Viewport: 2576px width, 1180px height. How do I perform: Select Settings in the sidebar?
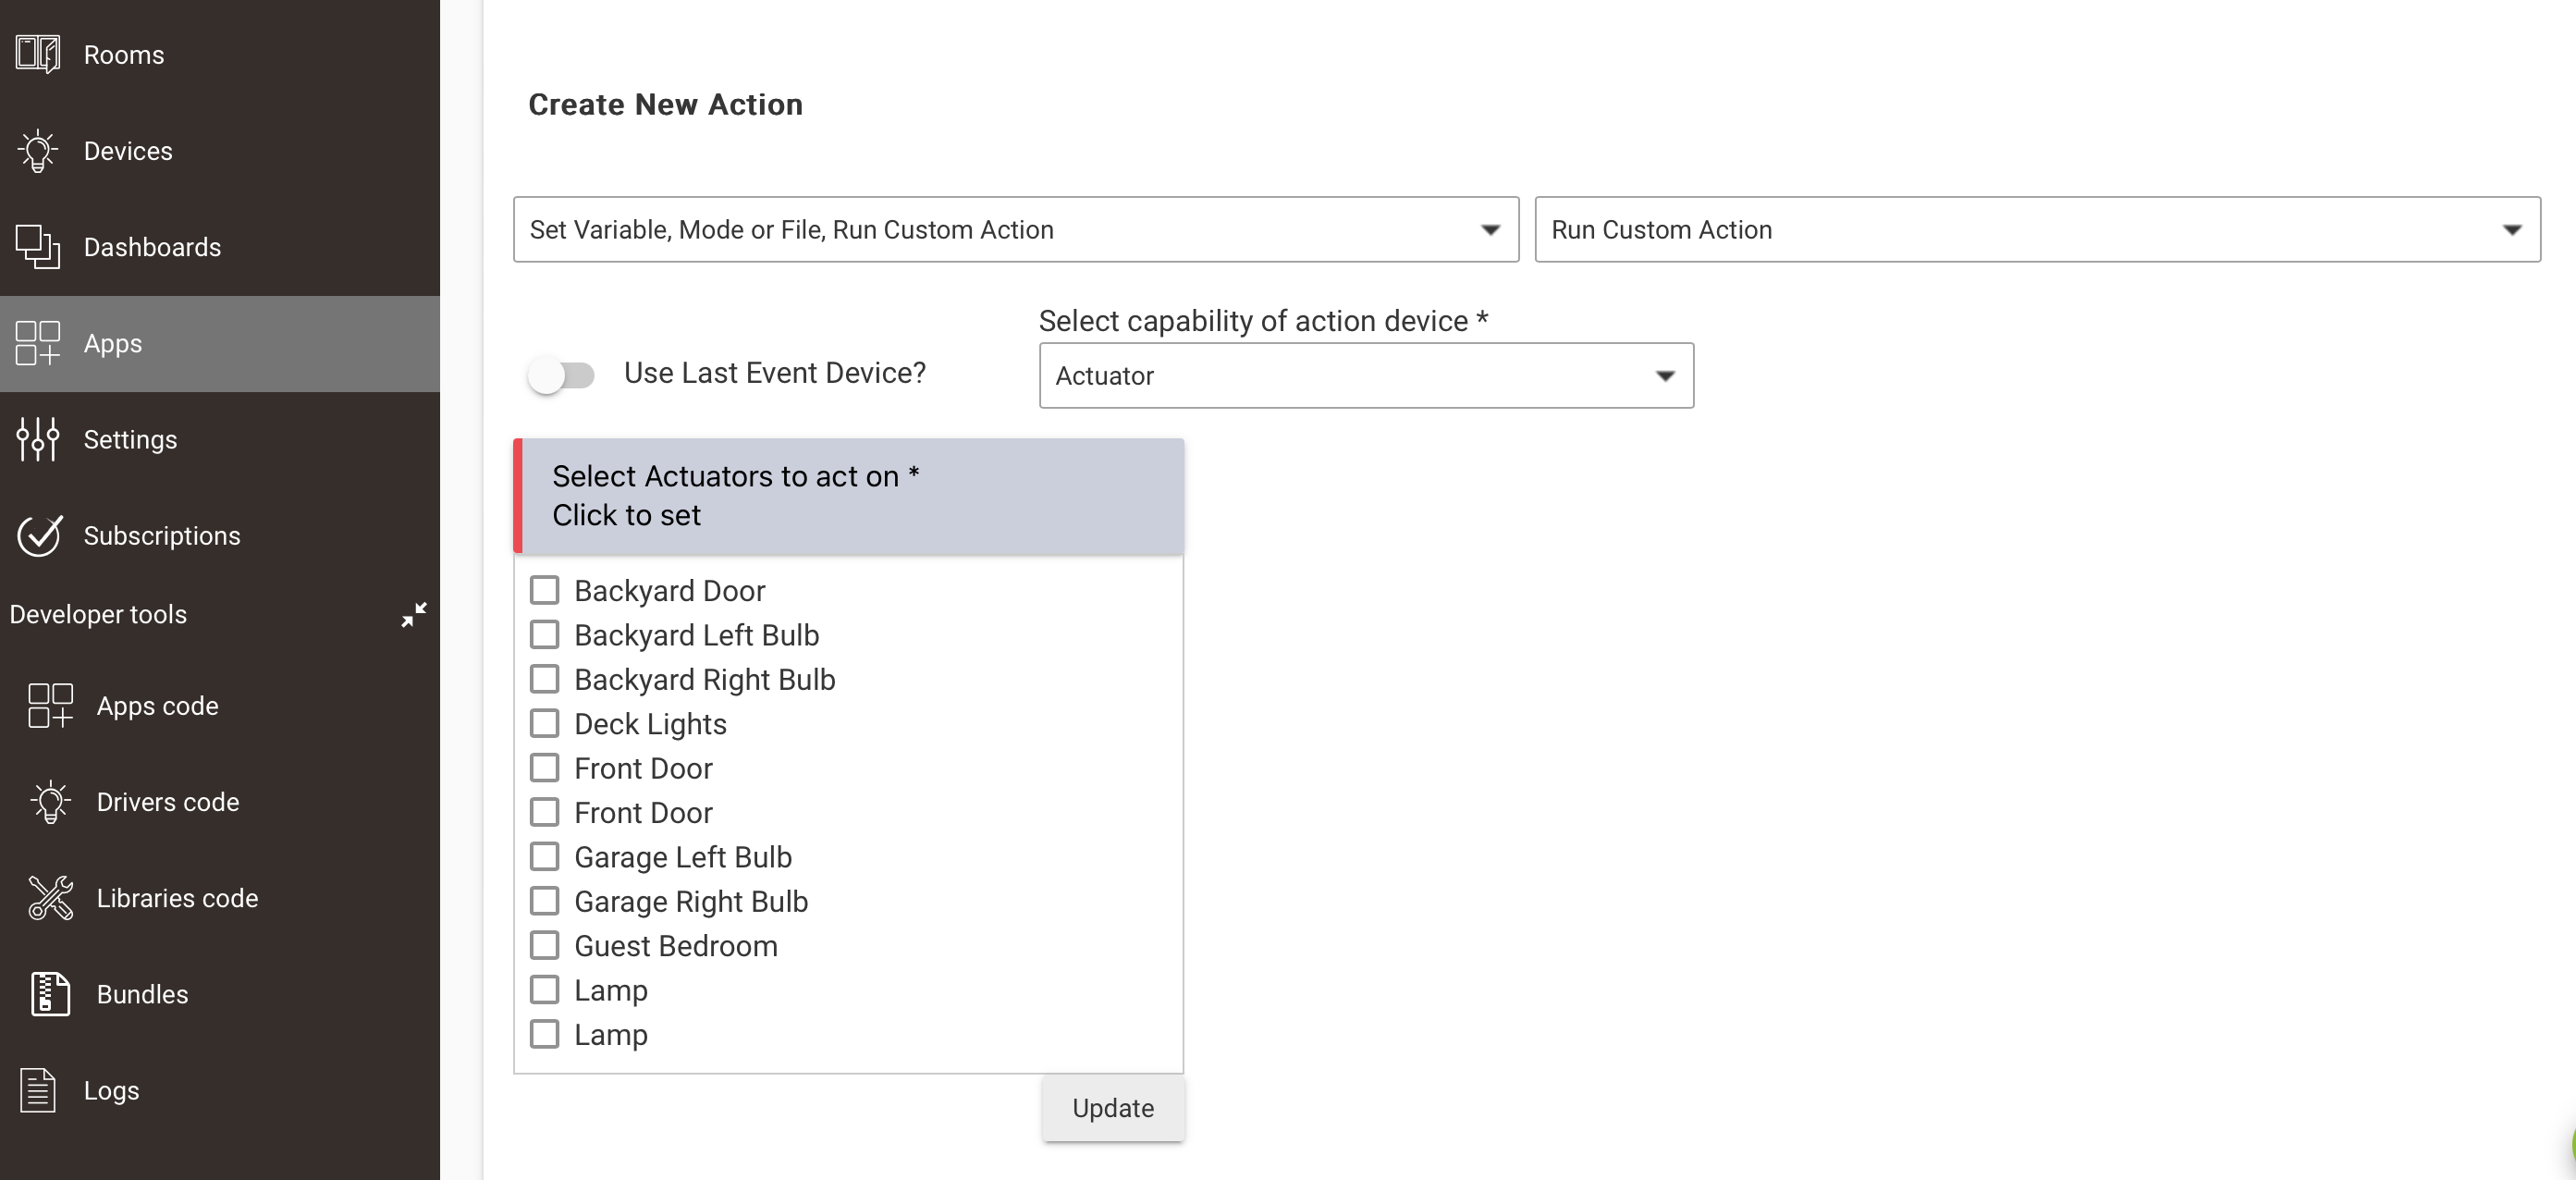point(220,439)
